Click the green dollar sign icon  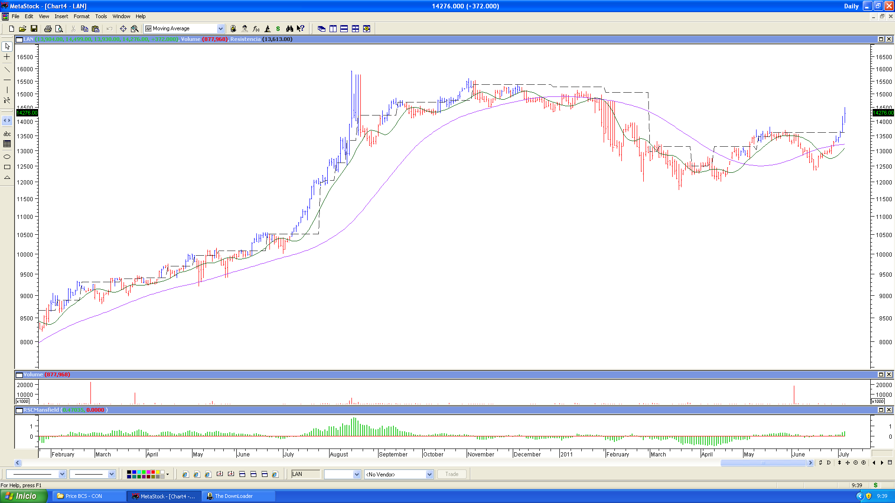[x=278, y=29]
